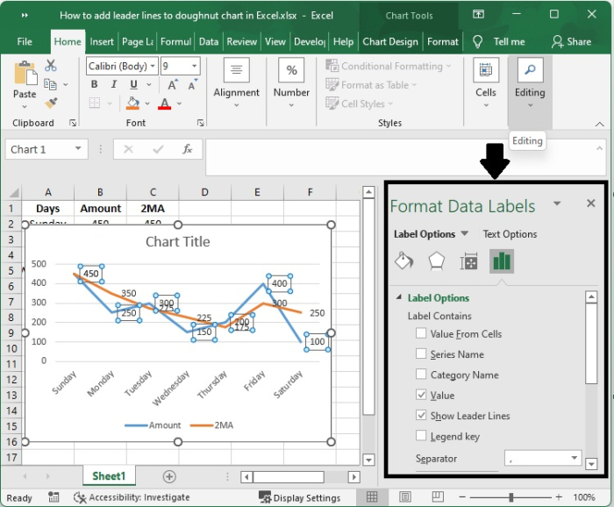Select Label Options bar chart icon

point(502,261)
